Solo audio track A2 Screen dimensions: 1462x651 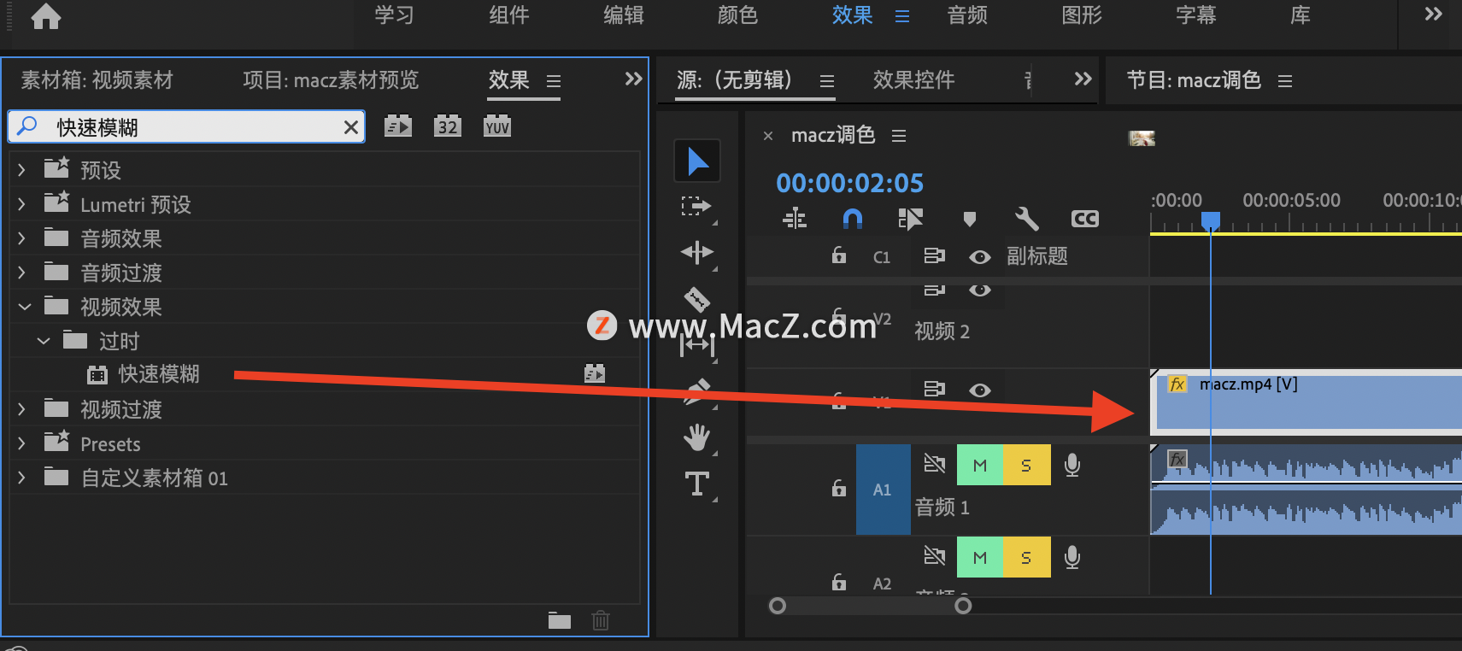click(1026, 558)
